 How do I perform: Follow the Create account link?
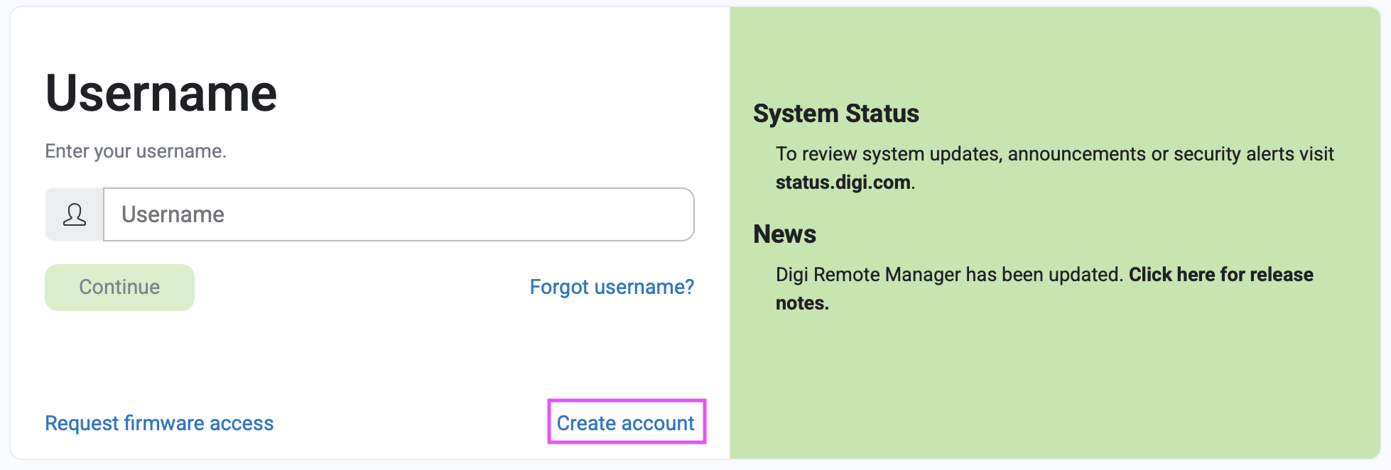(625, 423)
